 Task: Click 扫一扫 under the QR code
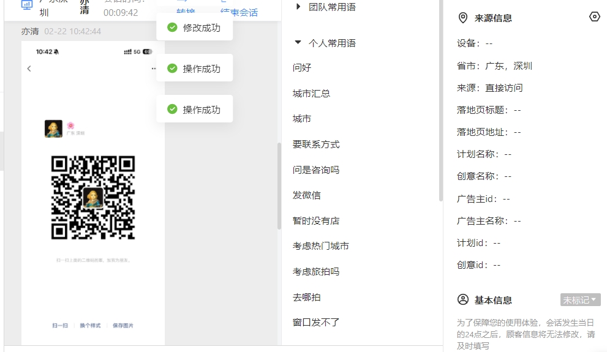[x=60, y=326]
